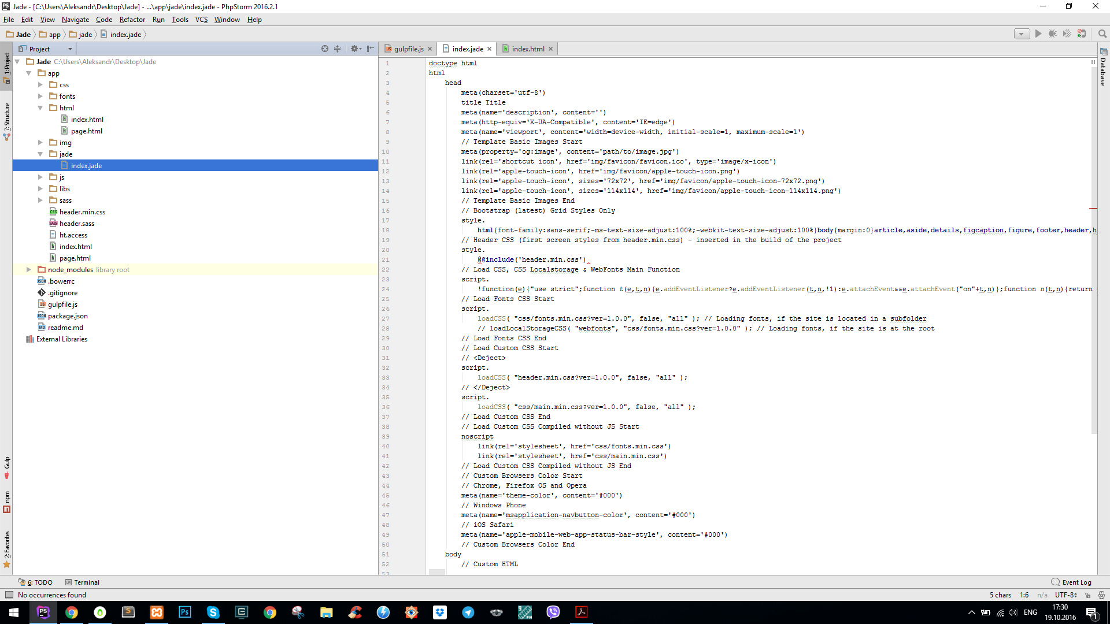
Task: Close the gulpfile.js editor tab
Action: click(x=430, y=49)
